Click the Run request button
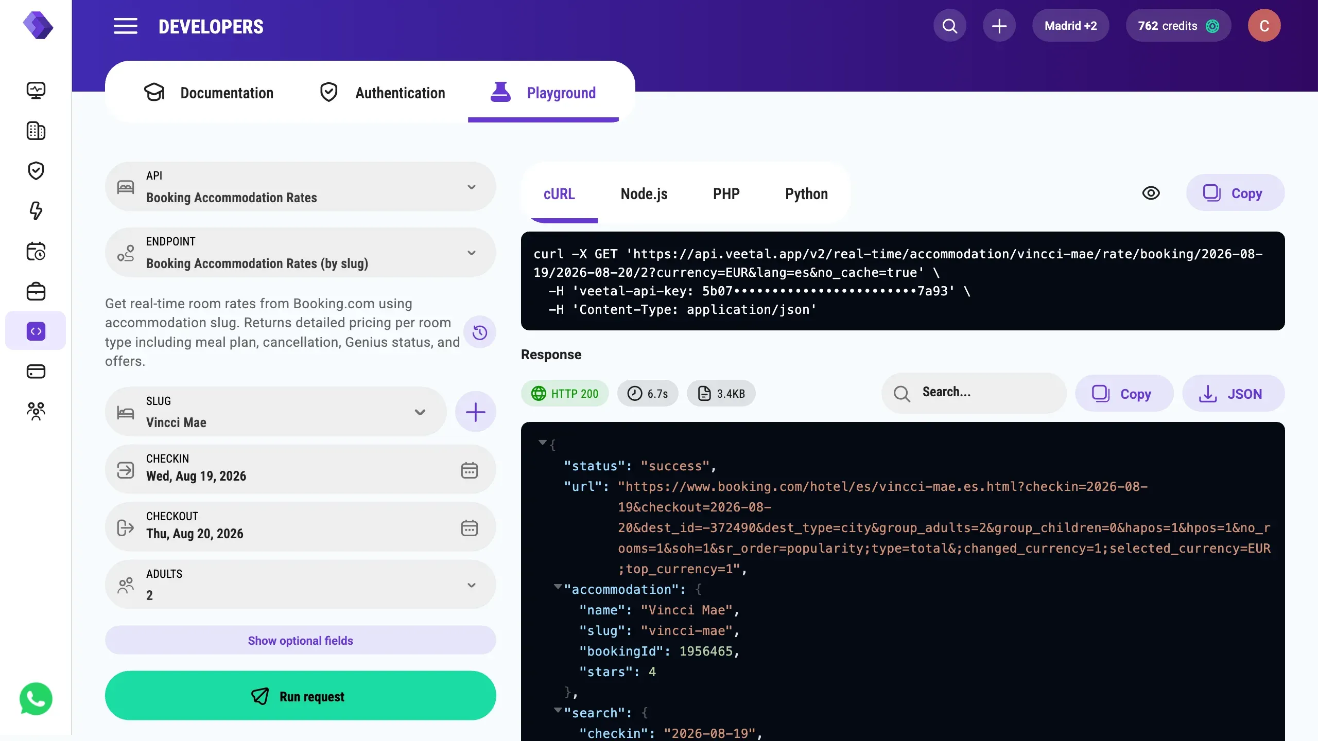This screenshot has height=741, width=1318. [301, 696]
